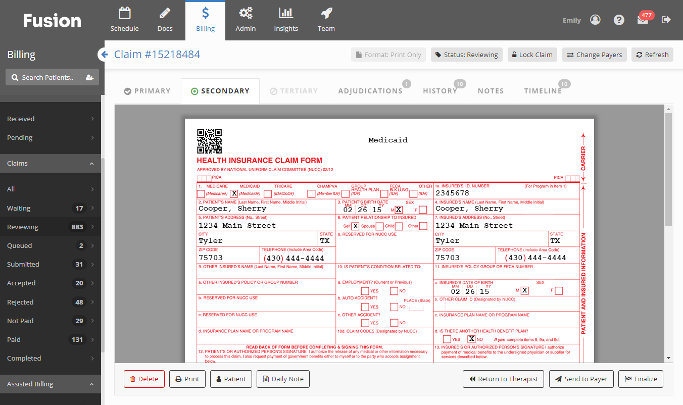
Task: View the Insights bar chart icon
Action: pyautogui.click(x=285, y=14)
